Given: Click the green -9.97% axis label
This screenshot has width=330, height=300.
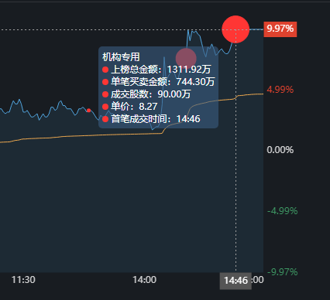Looking at the screenshot, I should (283, 272).
